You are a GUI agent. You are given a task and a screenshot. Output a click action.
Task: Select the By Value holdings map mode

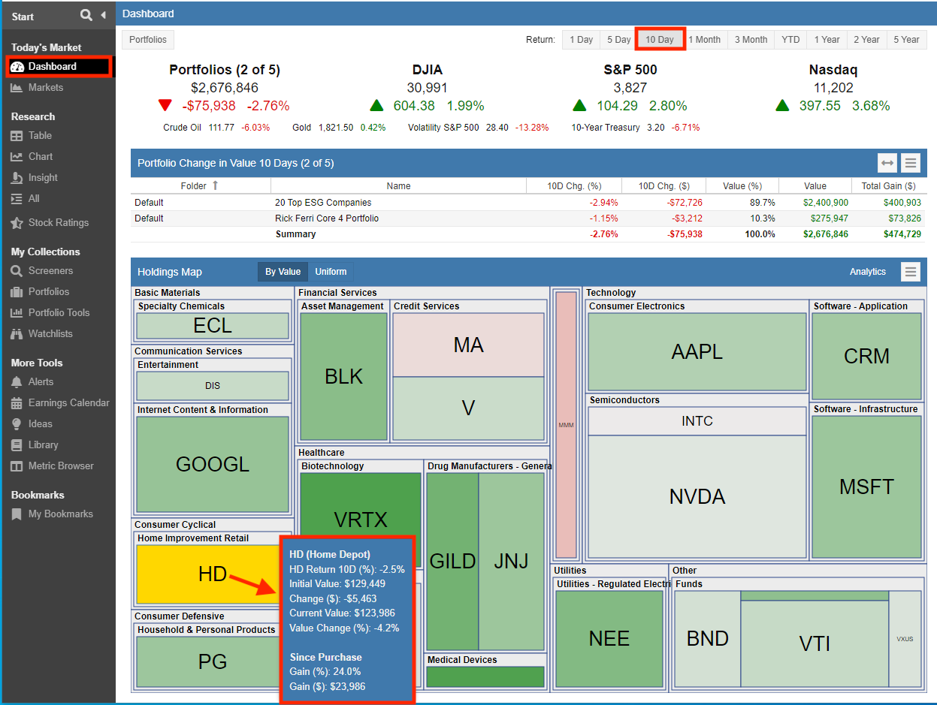click(x=283, y=272)
